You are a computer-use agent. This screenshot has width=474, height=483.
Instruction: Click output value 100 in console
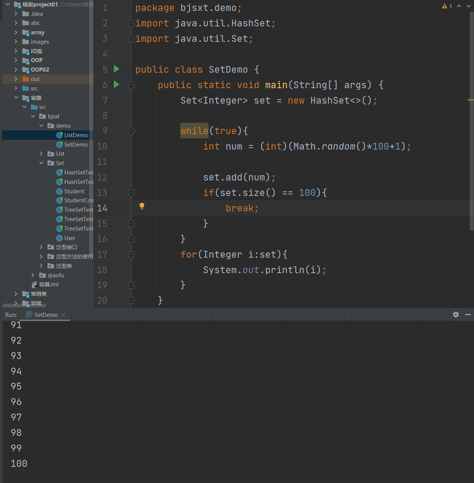(19, 463)
